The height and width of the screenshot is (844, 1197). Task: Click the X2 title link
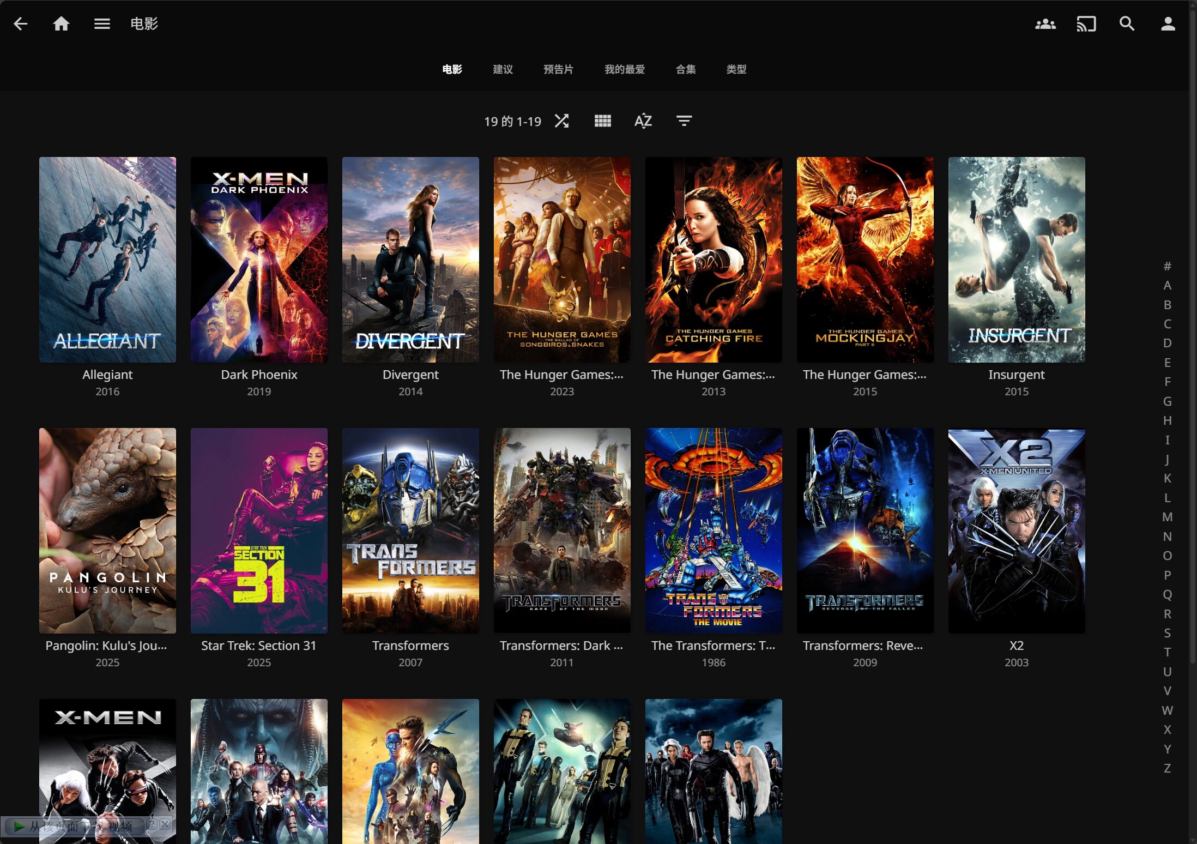click(x=1017, y=646)
